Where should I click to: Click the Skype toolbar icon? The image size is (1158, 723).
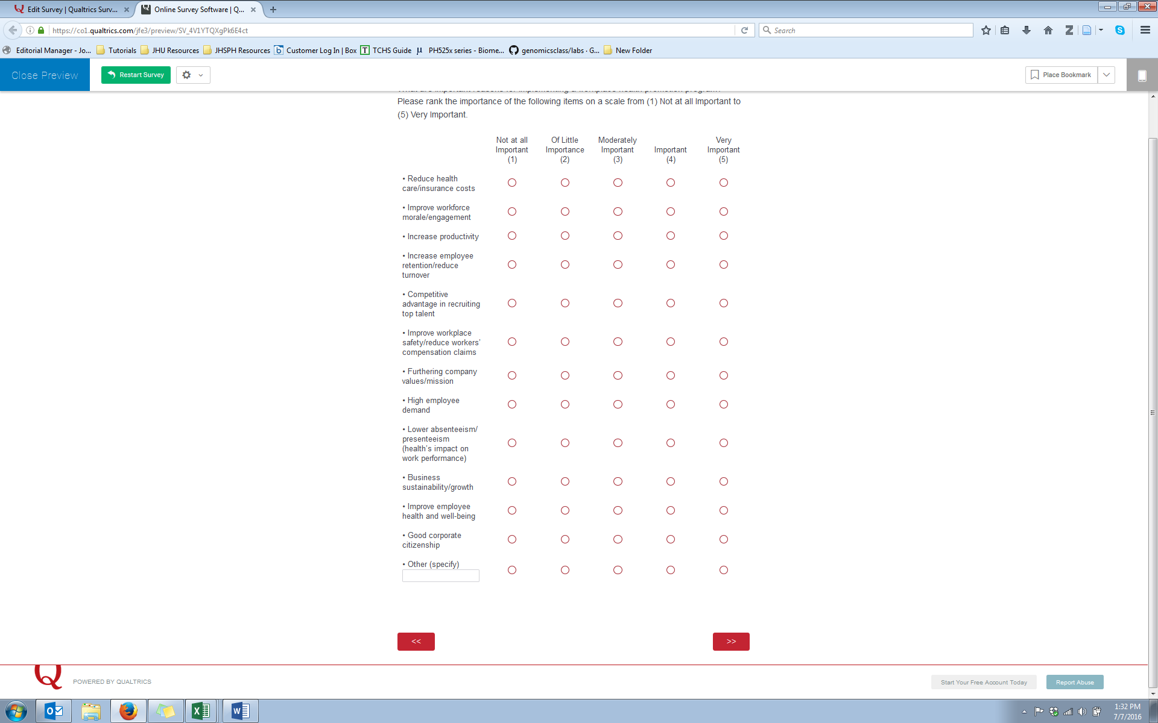(1120, 30)
